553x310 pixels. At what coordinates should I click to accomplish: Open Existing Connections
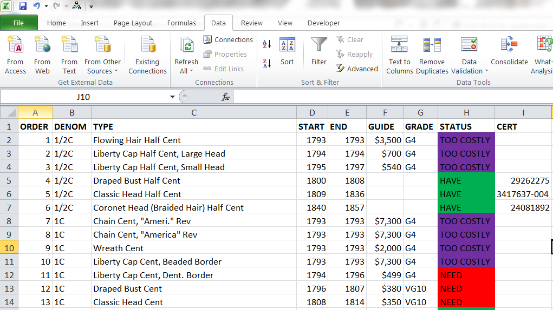147,55
